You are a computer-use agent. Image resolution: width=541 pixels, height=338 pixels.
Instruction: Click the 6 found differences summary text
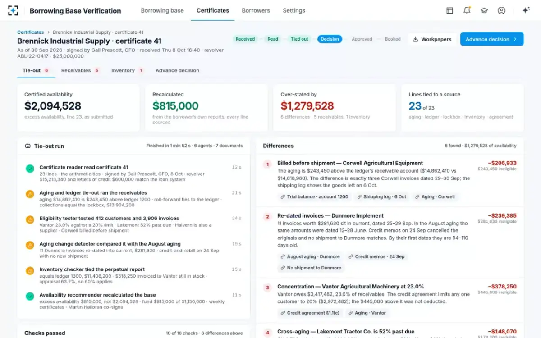pyautogui.click(x=481, y=146)
